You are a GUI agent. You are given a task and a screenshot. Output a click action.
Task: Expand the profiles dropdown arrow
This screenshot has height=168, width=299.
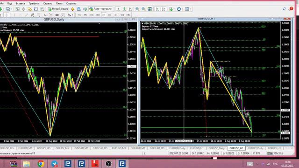tap(11, 9)
